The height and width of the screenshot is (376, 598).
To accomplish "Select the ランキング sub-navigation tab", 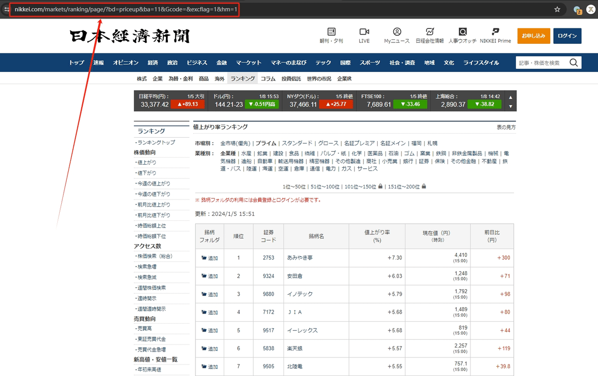I will [x=243, y=79].
